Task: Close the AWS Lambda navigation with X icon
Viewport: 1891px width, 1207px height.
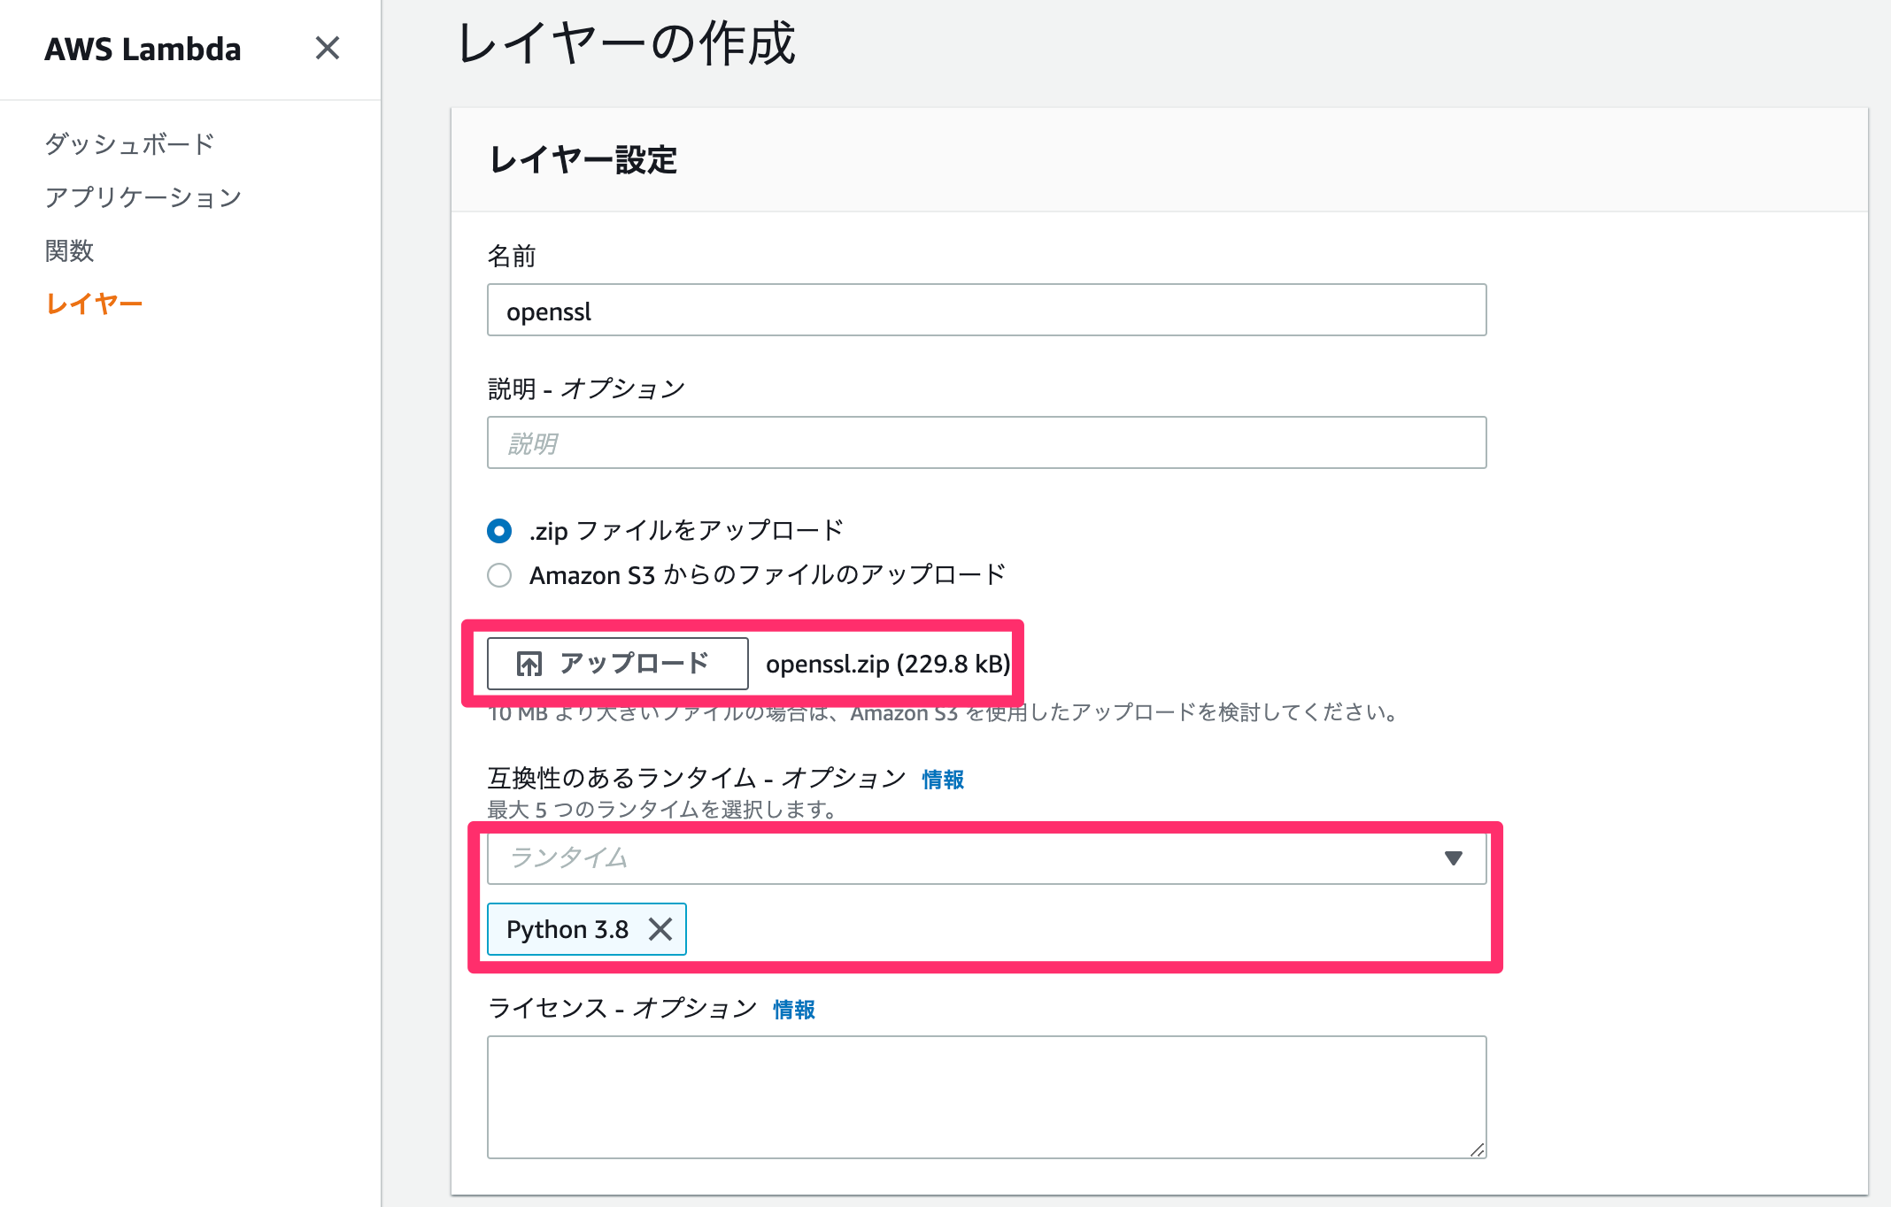Action: 328,49
